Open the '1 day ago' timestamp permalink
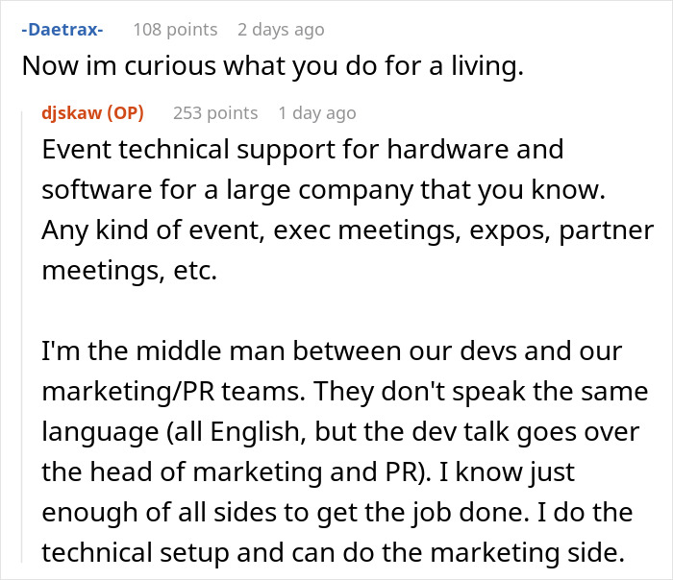 (317, 113)
